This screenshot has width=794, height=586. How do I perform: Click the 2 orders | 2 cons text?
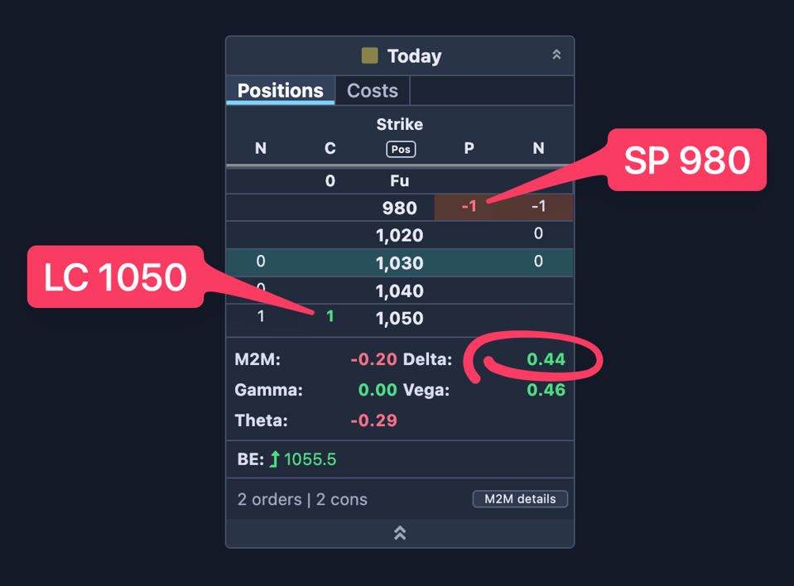click(302, 499)
